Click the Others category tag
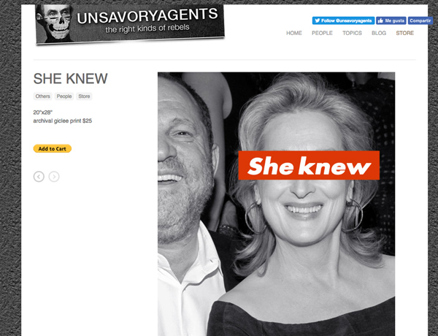This screenshot has width=438, height=336. pyautogui.click(x=43, y=96)
